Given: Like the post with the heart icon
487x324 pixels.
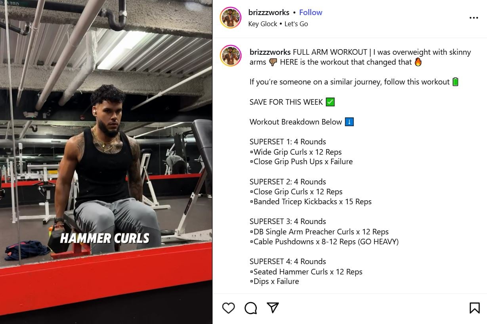Looking at the screenshot, I should pyautogui.click(x=228, y=308).
